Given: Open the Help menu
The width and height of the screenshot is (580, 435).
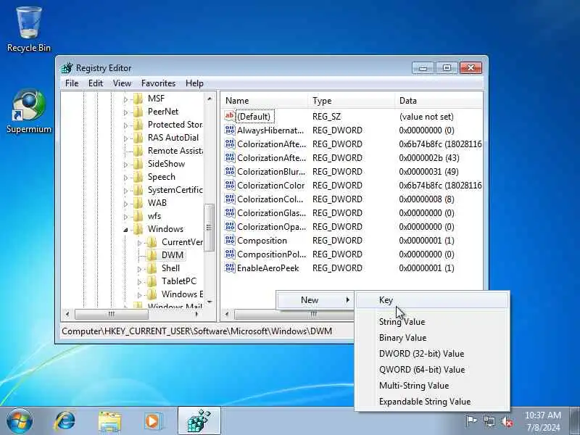Looking at the screenshot, I should [x=194, y=83].
